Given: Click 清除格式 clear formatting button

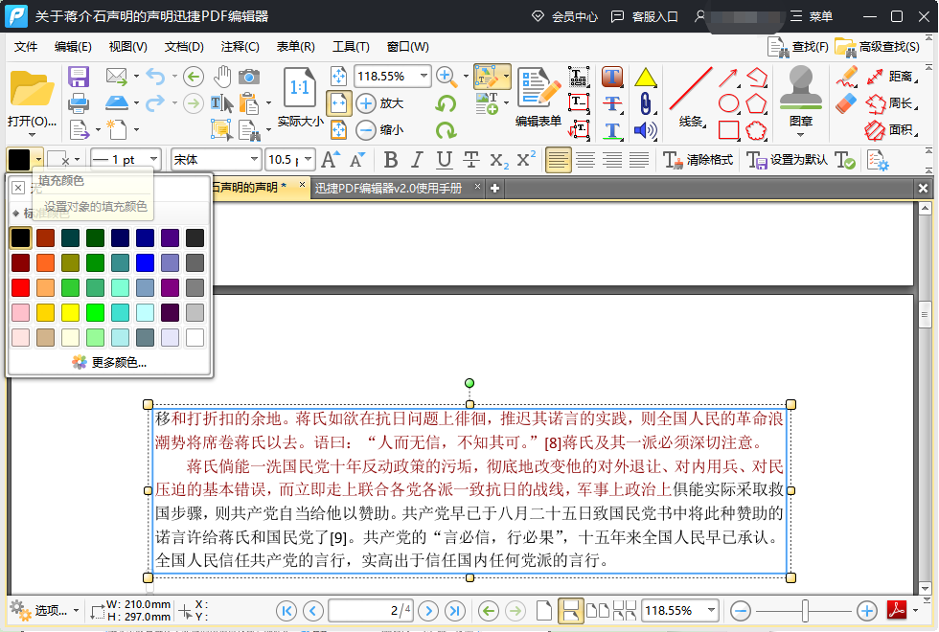Looking at the screenshot, I should coord(699,160).
